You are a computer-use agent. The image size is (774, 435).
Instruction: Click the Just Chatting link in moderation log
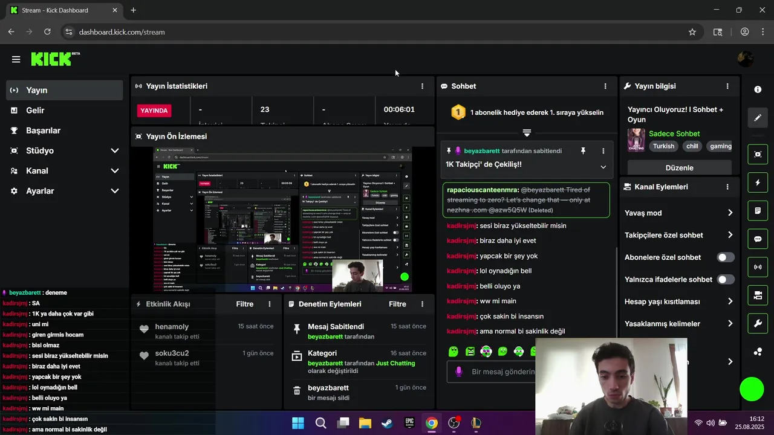pos(395,363)
